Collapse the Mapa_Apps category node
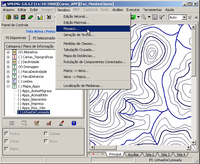Screen dimensions: 200x164 pos(8,86)
